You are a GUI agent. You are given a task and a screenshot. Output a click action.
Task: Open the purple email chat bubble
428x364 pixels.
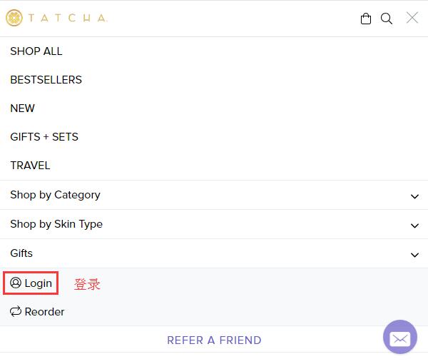pos(400,337)
